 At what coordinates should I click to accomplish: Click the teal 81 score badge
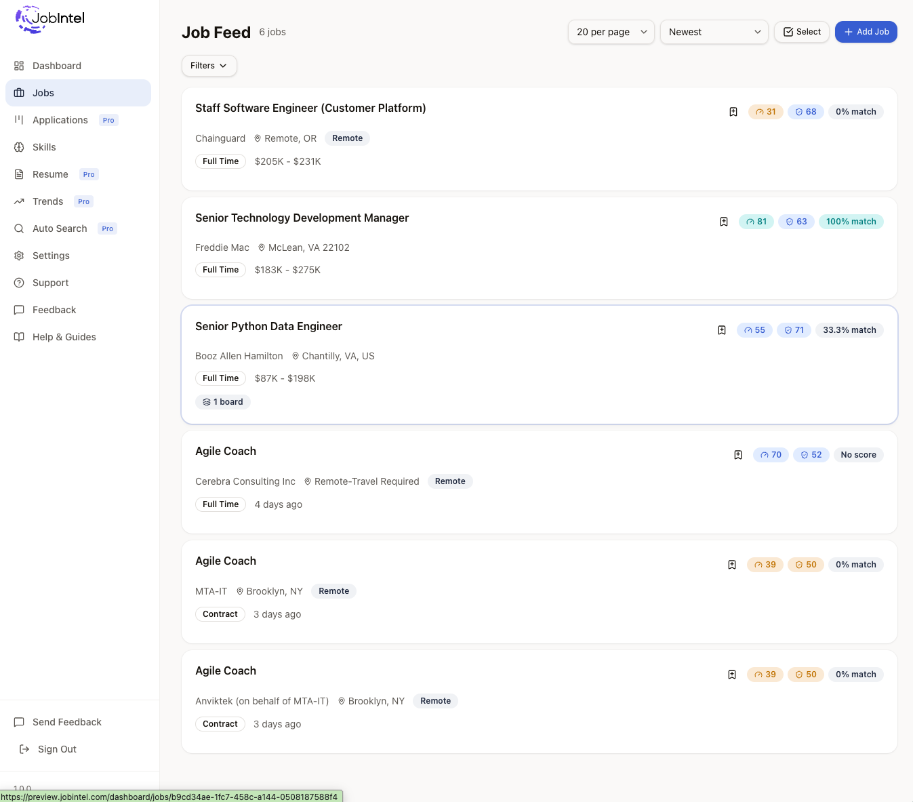(756, 222)
